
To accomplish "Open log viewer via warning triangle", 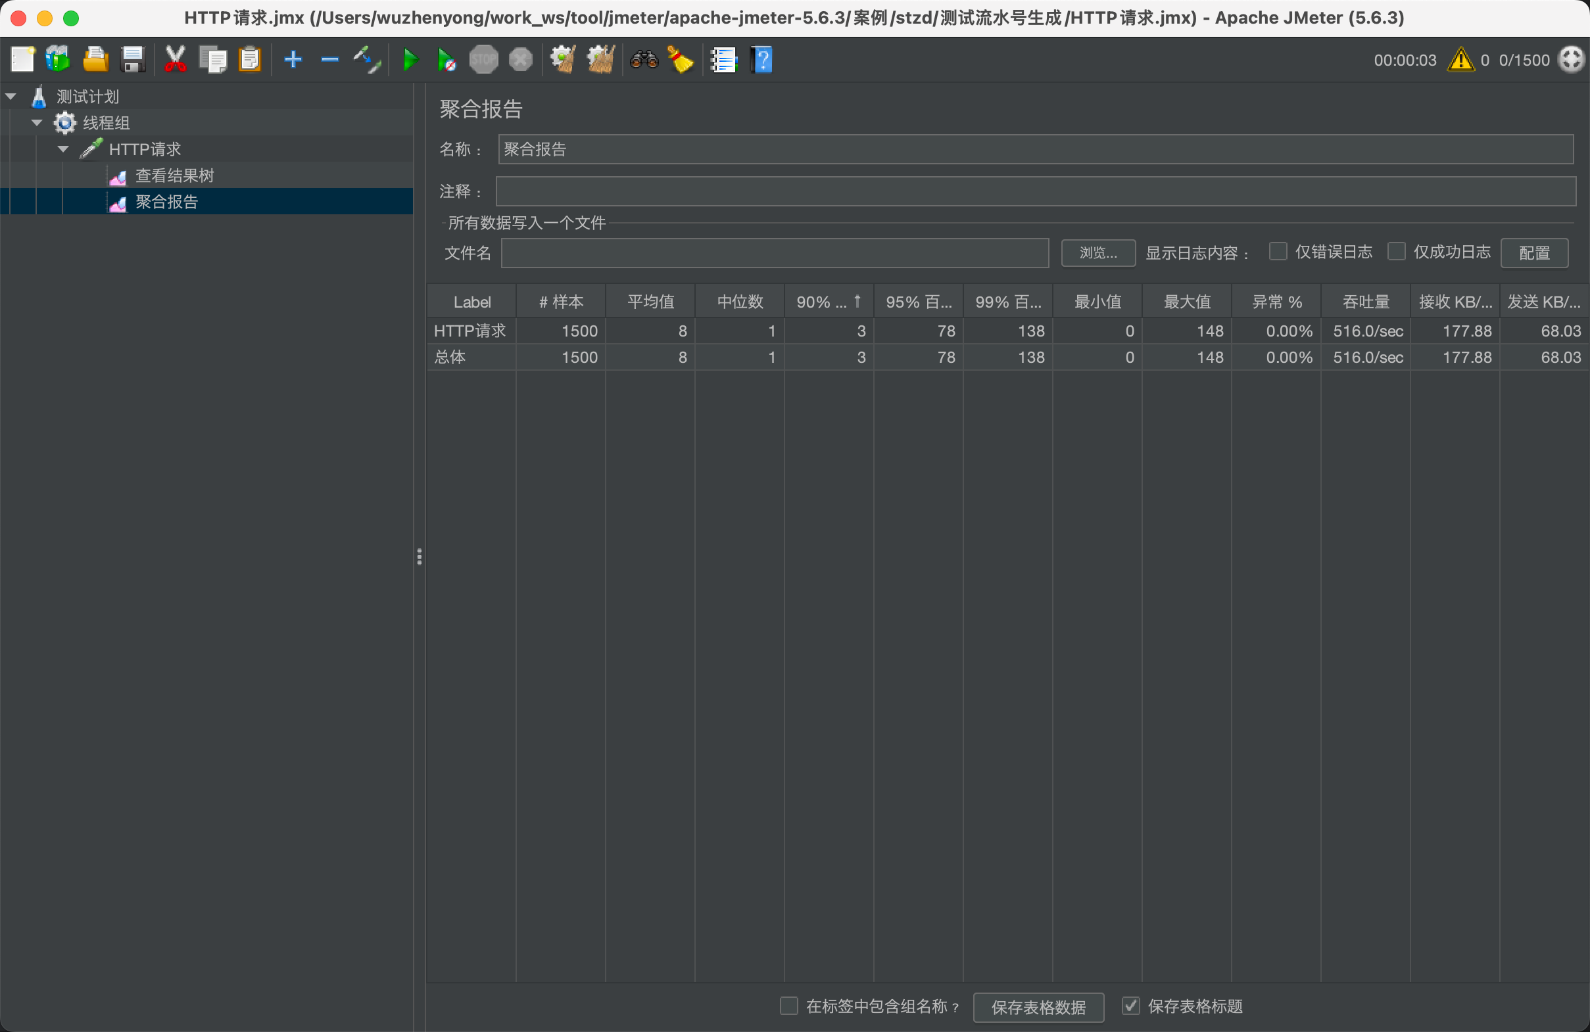I will click(x=1461, y=59).
